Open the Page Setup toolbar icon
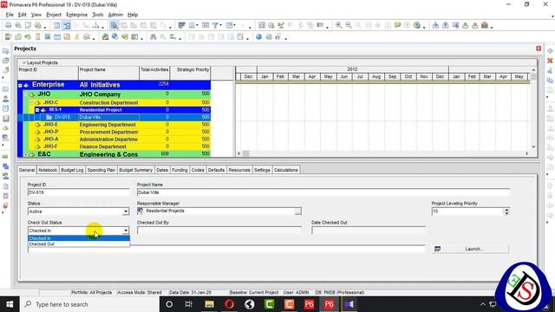Screen dimensions: 555x312 pyautogui.click(x=28, y=25)
